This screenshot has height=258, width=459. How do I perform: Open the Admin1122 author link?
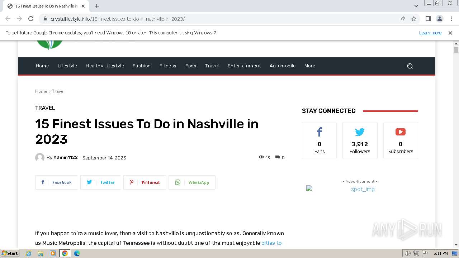pos(66,158)
